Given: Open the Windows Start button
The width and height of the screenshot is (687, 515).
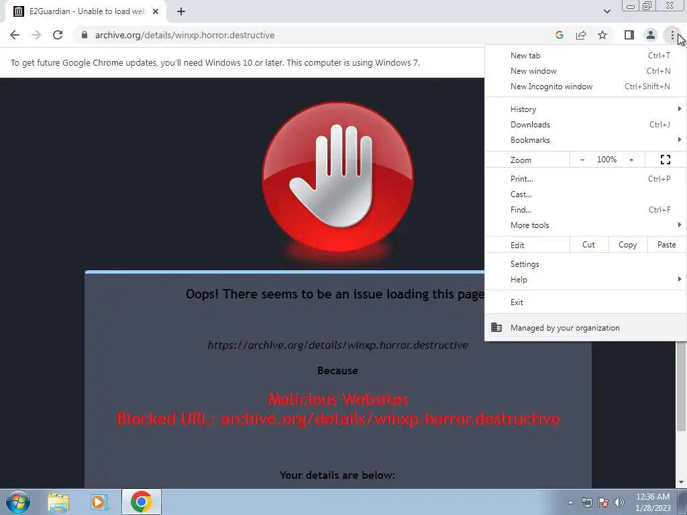Looking at the screenshot, I should [18, 502].
